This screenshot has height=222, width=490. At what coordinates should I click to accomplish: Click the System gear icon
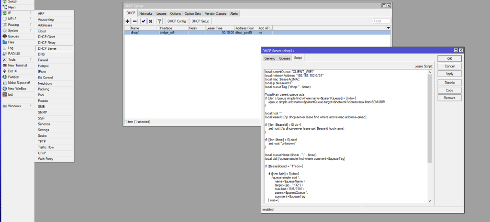(5, 31)
